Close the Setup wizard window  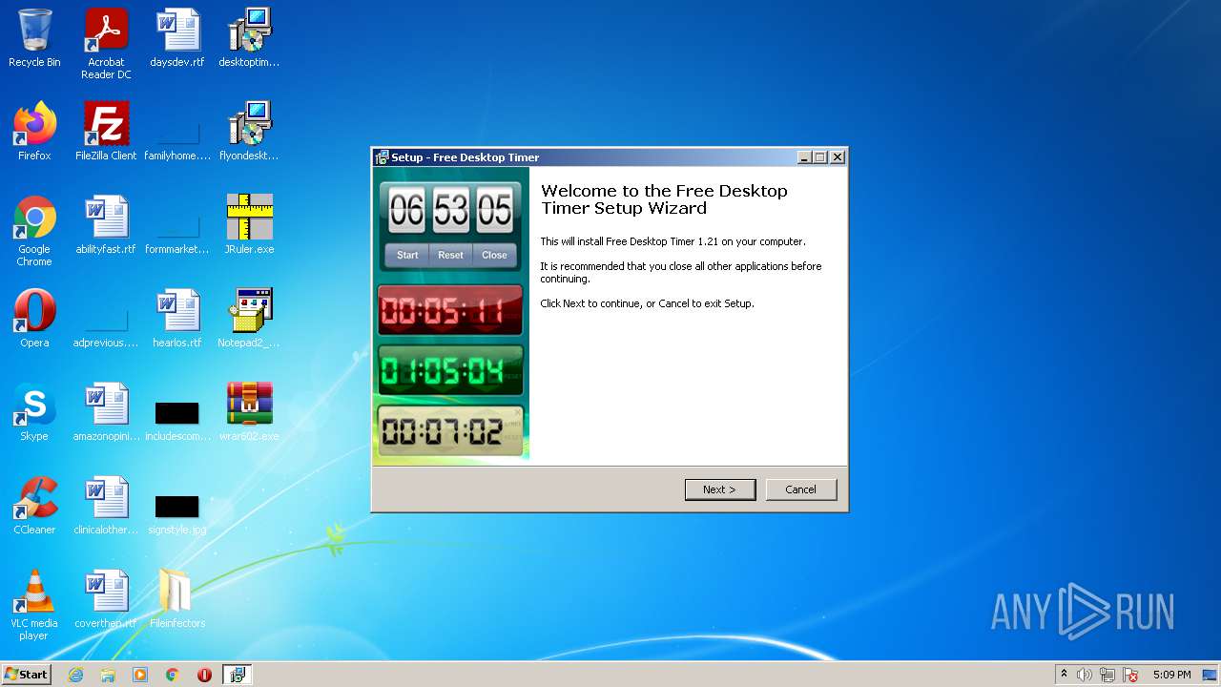[x=838, y=157]
